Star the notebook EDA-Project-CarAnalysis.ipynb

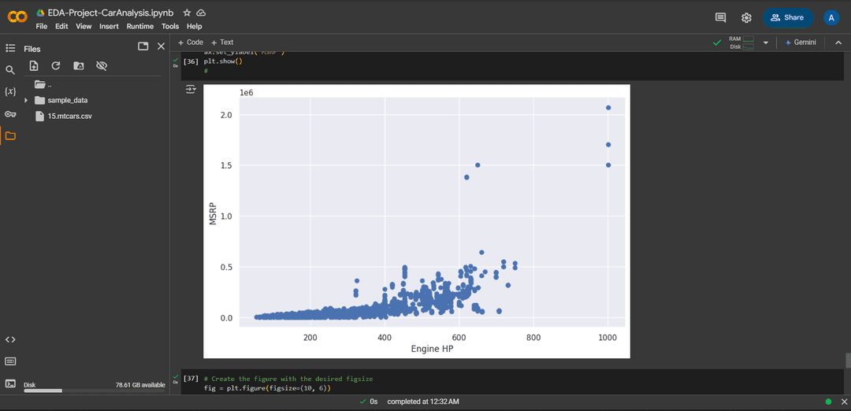click(187, 13)
